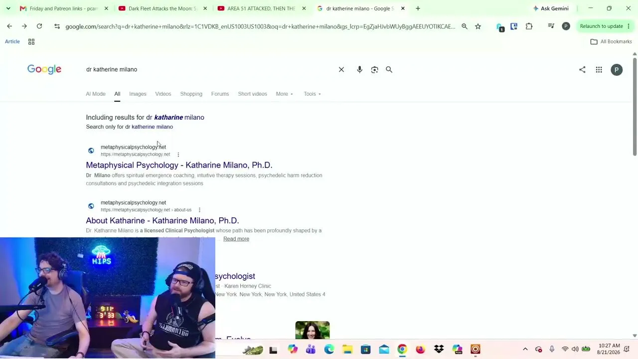Image resolution: width=638 pixels, height=359 pixels.
Task: Show hidden system tray icons
Action: (x=525, y=350)
